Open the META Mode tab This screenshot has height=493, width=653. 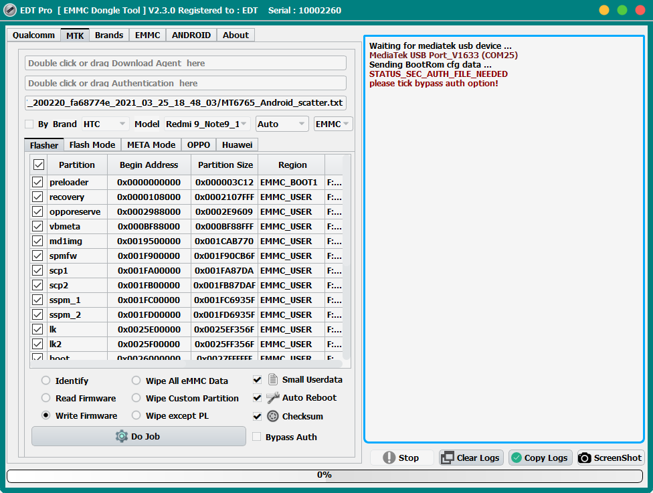pos(151,144)
